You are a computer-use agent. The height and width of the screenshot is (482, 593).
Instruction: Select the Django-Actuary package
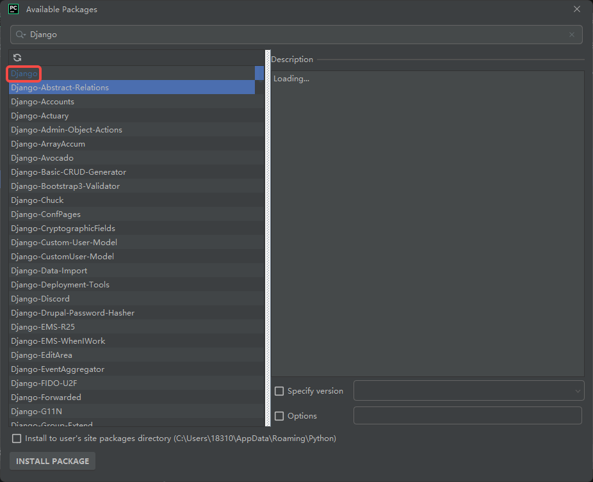pyautogui.click(x=136, y=116)
